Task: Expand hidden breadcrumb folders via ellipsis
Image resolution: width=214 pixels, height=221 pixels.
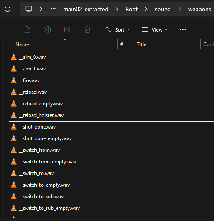Action: point(53,9)
